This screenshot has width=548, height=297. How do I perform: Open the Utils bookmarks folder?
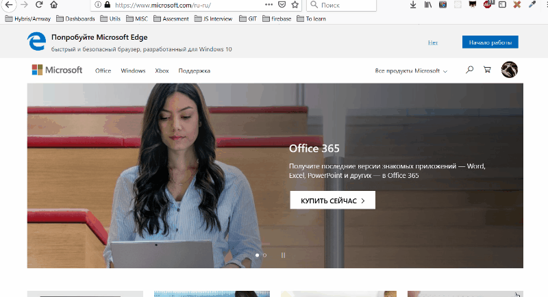tap(110, 19)
